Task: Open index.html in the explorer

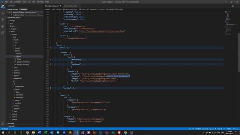Action: tap(18, 78)
